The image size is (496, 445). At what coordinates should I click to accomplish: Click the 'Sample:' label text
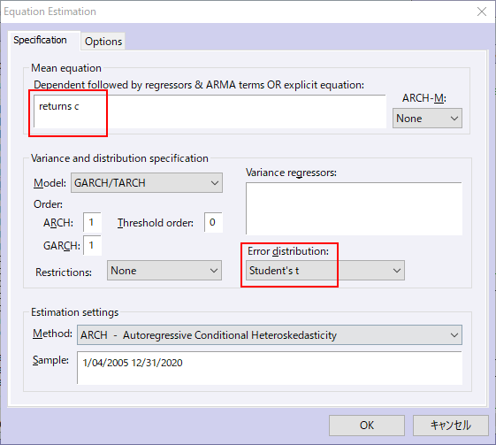click(50, 360)
